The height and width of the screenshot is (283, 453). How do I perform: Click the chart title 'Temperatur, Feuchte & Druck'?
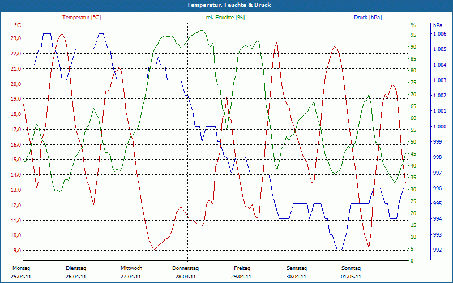[x=229, y=5]
